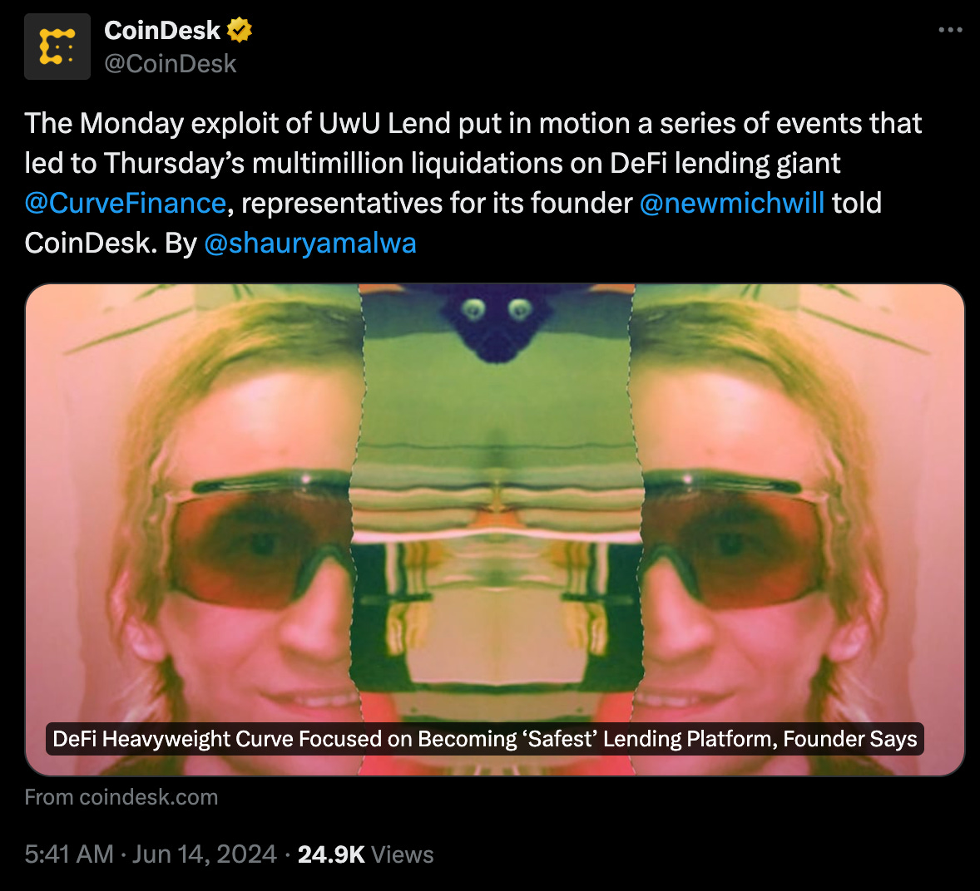Visit the @newmichwill profile mention

click(732, 203)
